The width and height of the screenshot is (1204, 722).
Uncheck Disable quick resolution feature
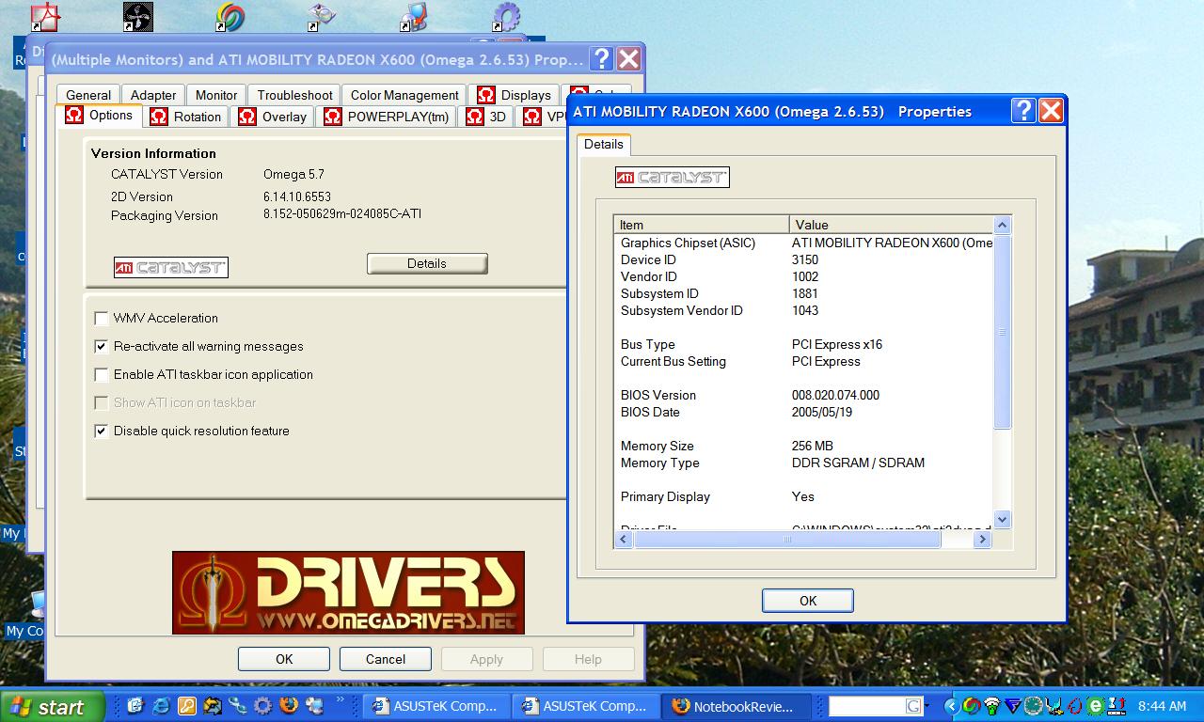coord(102,431)
